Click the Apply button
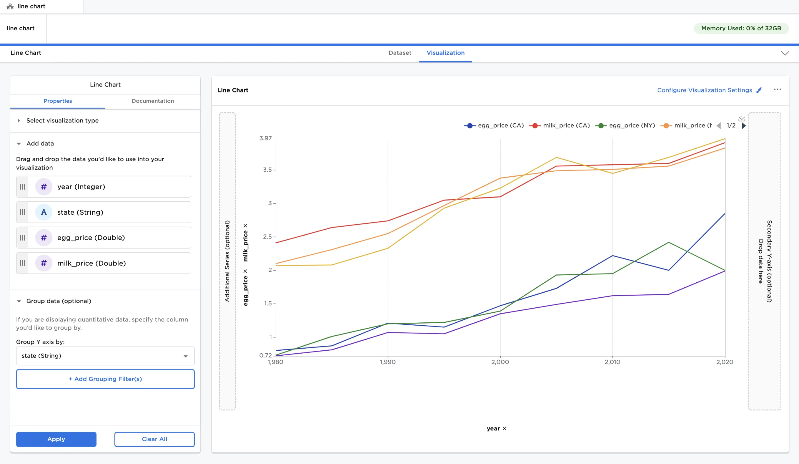 point(56,439)
